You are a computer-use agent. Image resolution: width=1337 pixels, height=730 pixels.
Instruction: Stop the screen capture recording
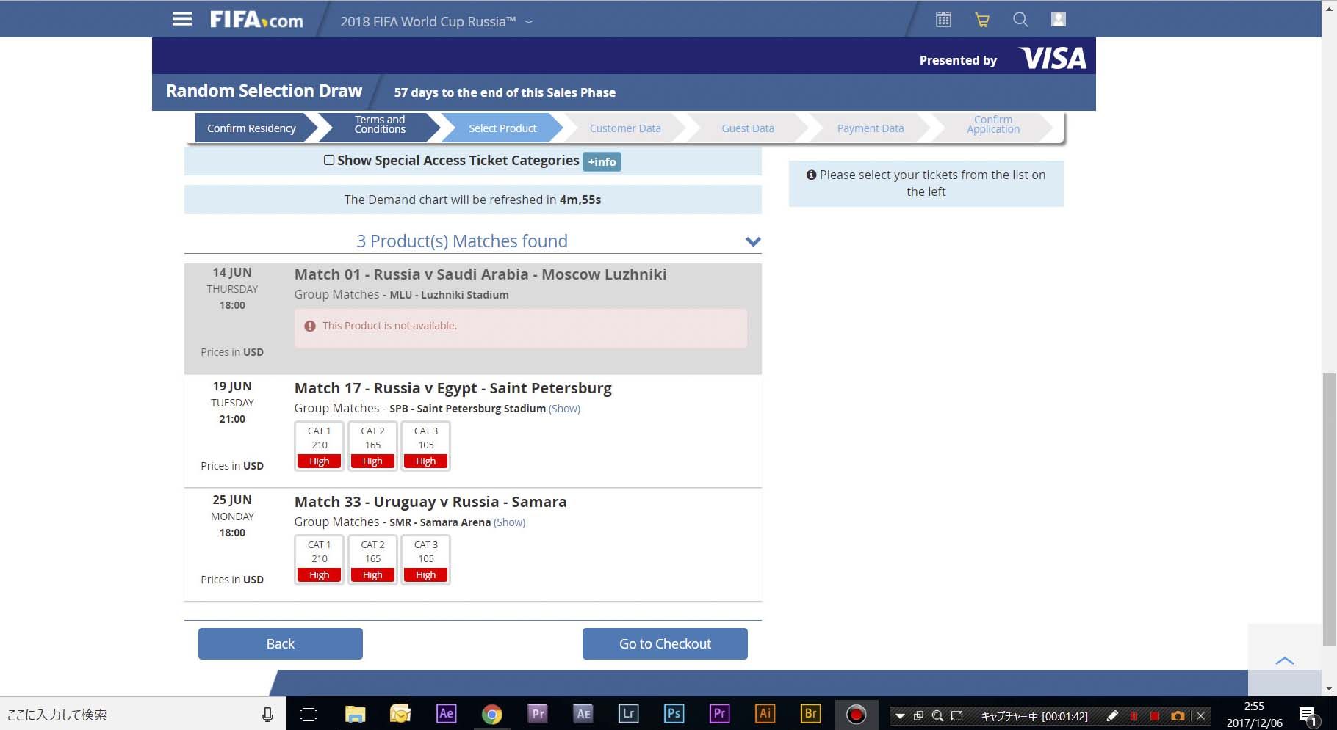coord(1155,716)
